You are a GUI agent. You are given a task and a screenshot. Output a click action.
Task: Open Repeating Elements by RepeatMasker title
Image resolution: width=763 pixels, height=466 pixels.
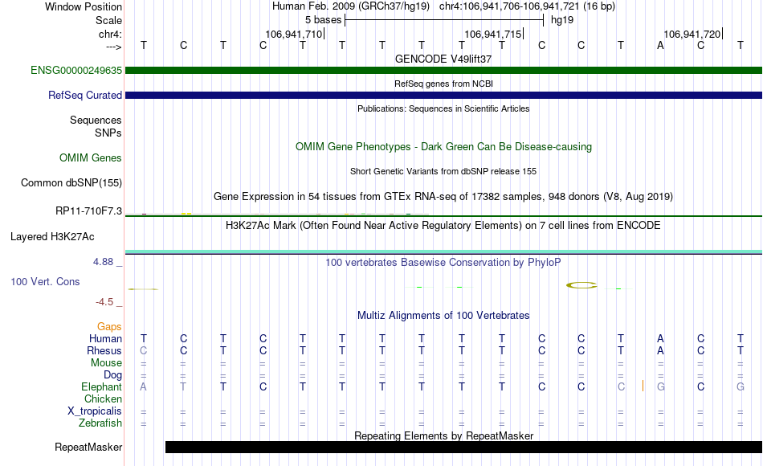pyautogui.click(x=443, y=435)
